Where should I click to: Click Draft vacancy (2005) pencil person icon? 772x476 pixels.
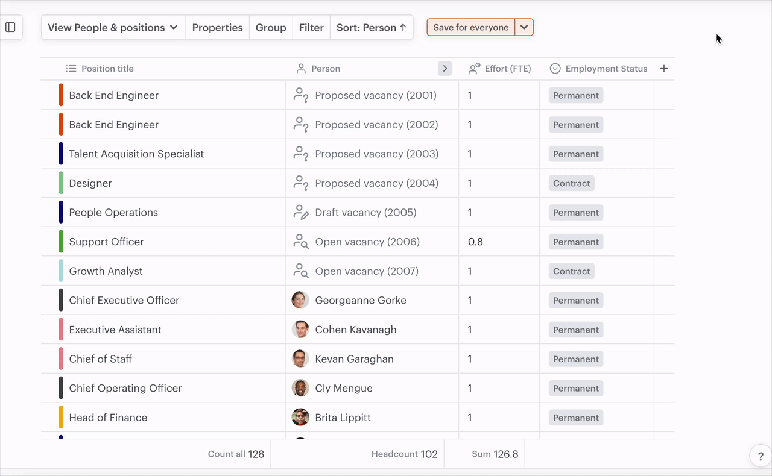click(300, 212)
